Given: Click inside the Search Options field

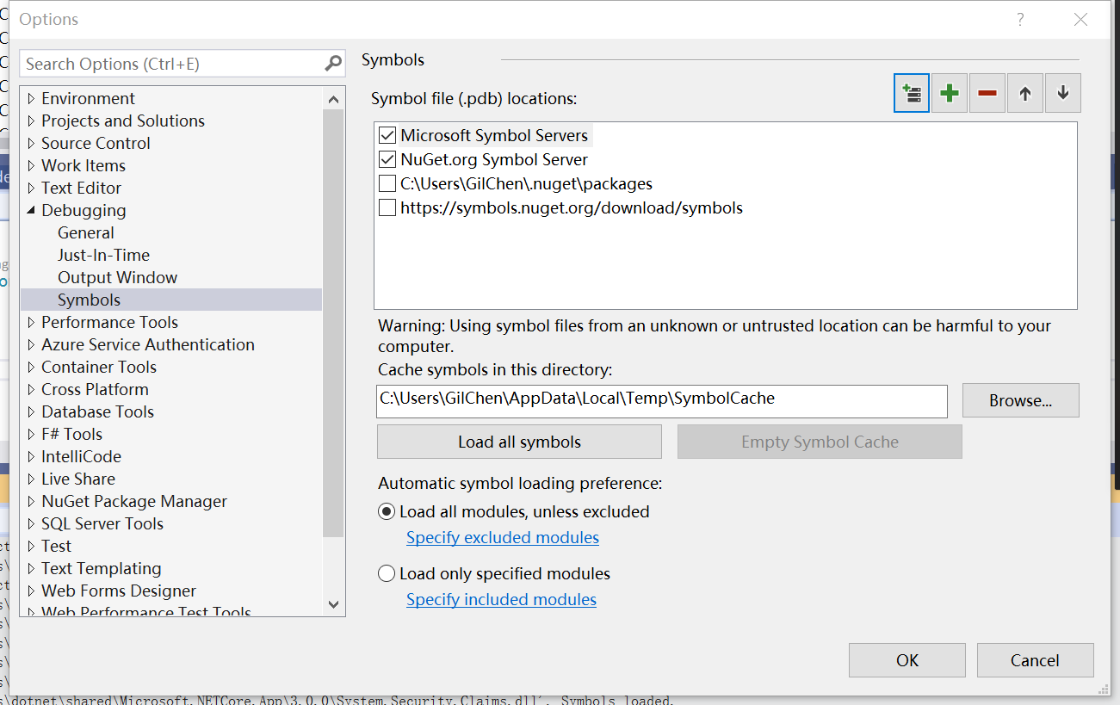Looking at the screenshot, I should (x=164, y=63).
